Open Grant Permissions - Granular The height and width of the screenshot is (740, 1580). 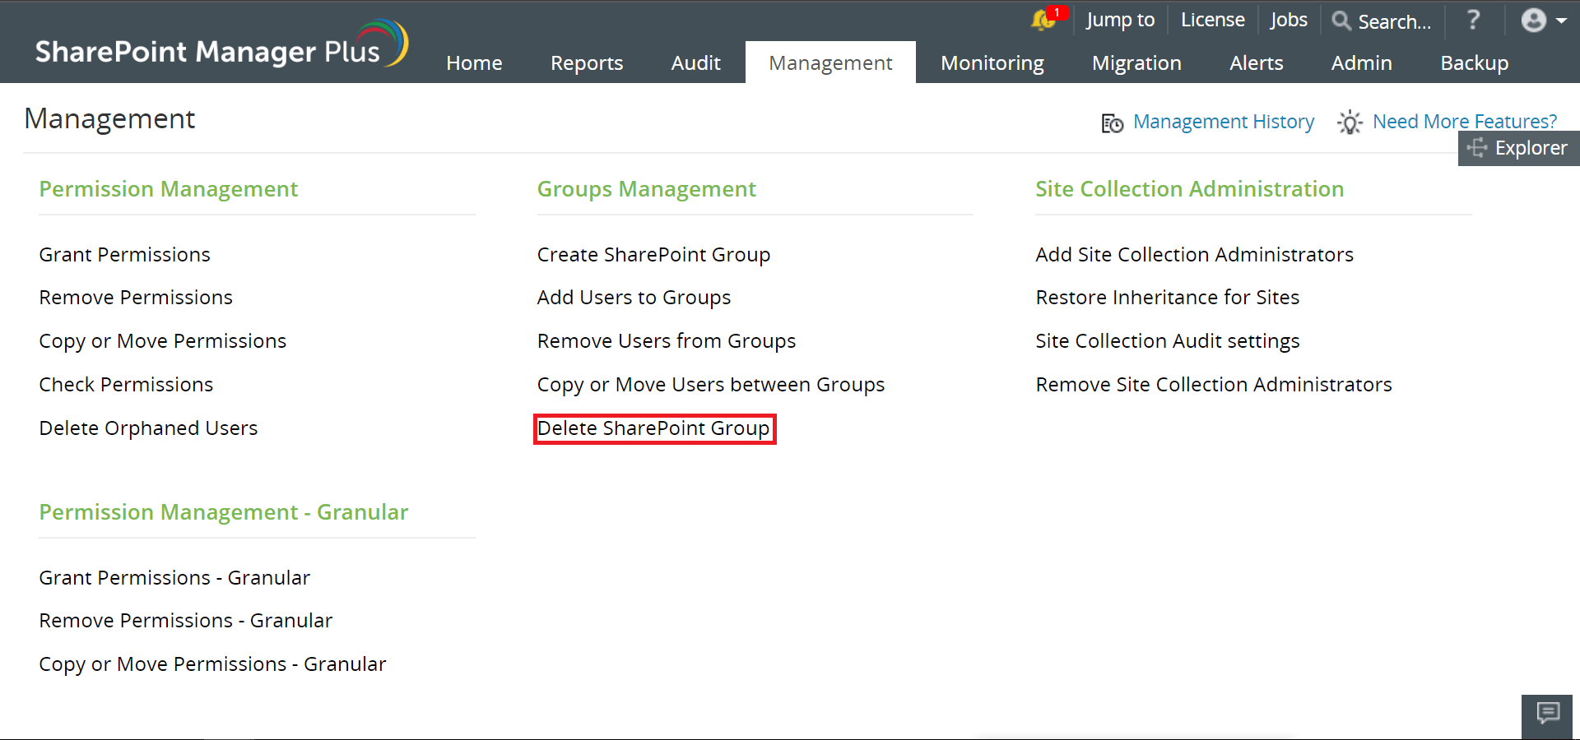click(x=174, y=577)
